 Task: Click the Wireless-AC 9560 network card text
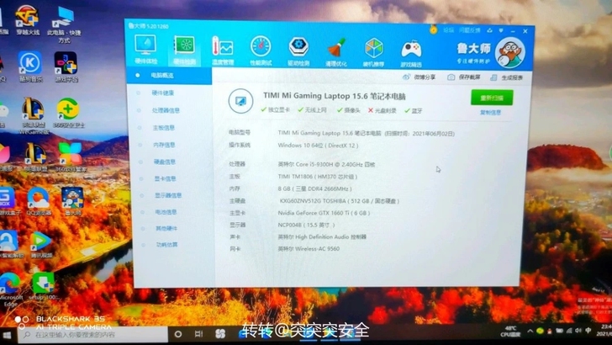click(309, 248)
